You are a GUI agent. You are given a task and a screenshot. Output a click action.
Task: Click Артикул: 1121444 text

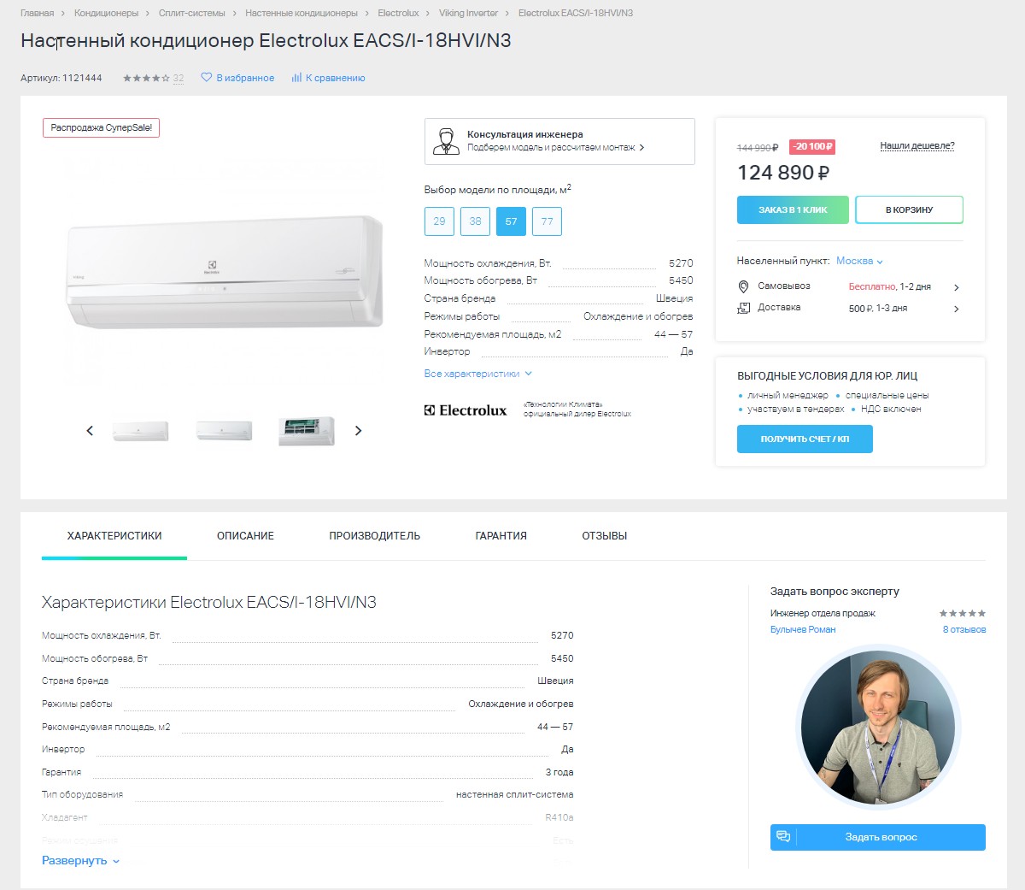(61, 78)
